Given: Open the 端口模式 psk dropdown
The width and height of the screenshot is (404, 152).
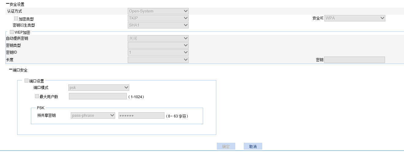Looking at the screenshot, I should click(x=99, y=88).
